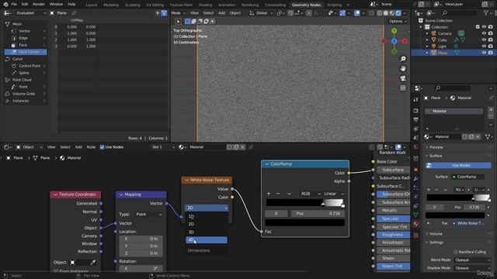Open the File menu
Viewport: 497px width, 279px height.
click(x=14, y=5)
